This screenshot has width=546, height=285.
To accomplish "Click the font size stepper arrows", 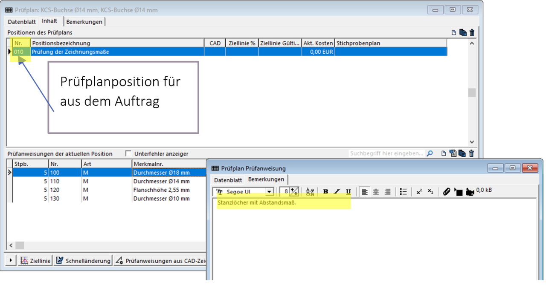I will pos(294,192).
